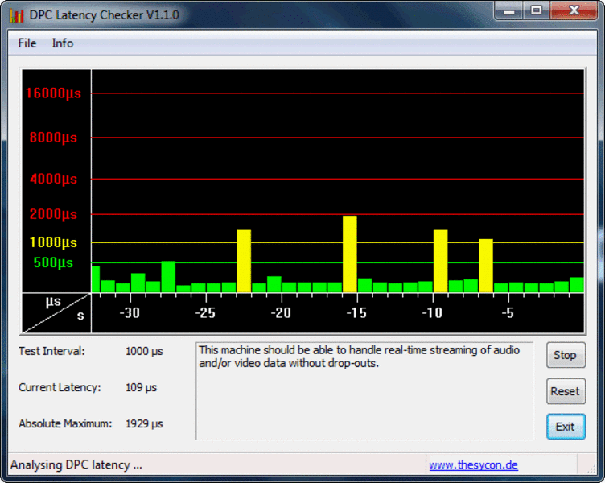
Task: Click the DPC Latency Checker title bar icon
Action: coord(17,15)
